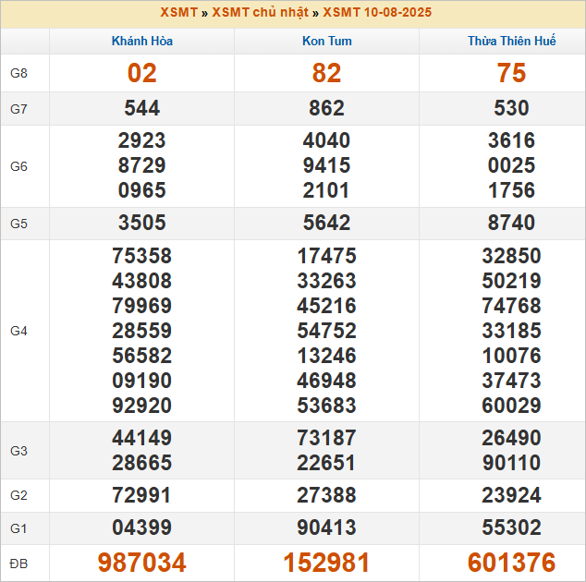Click the G8 row label
Screen dimensions: 586x582
click(19, 74)
